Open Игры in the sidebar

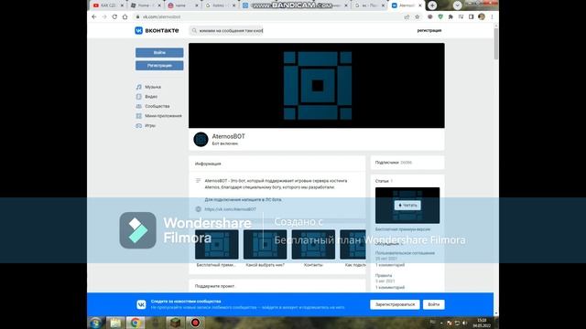pyautogui.click(x=150, y=126)
